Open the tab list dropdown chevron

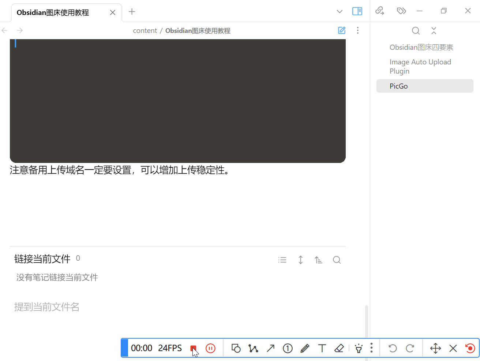click(x=340, y=11)
